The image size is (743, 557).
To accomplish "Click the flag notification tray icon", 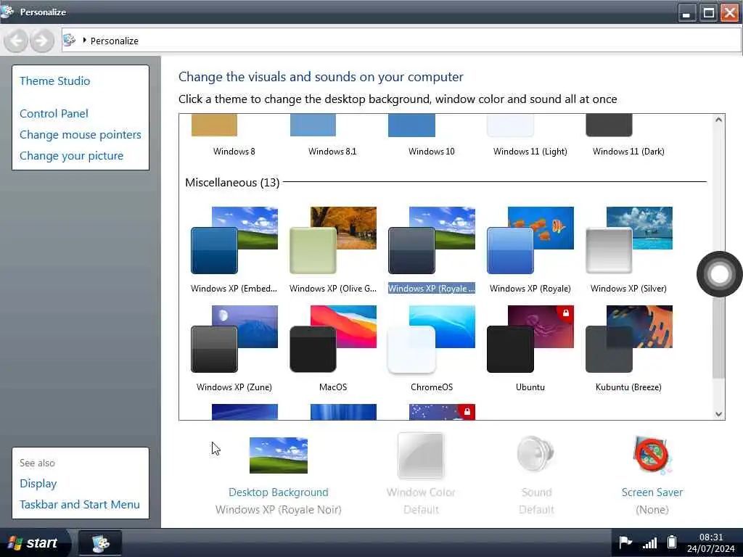I will (x=625, y=542).
